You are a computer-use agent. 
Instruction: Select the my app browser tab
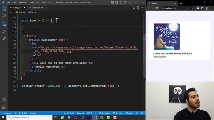tap(162, 4)
